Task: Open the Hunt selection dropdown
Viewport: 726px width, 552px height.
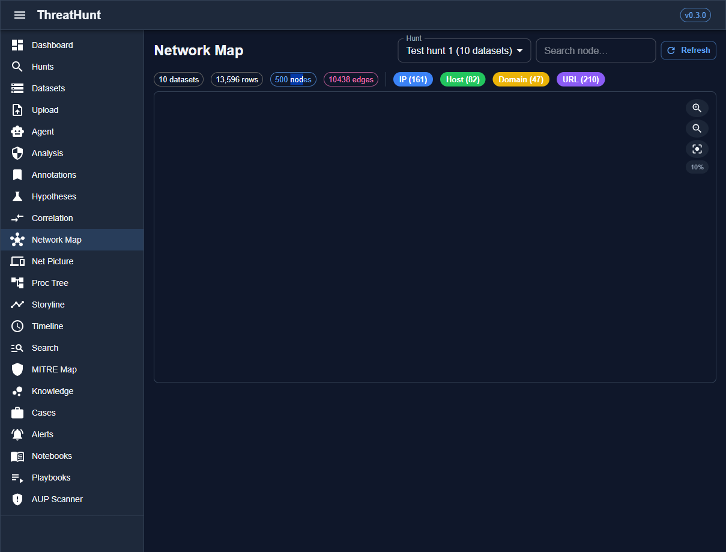Action: point(459,51)
